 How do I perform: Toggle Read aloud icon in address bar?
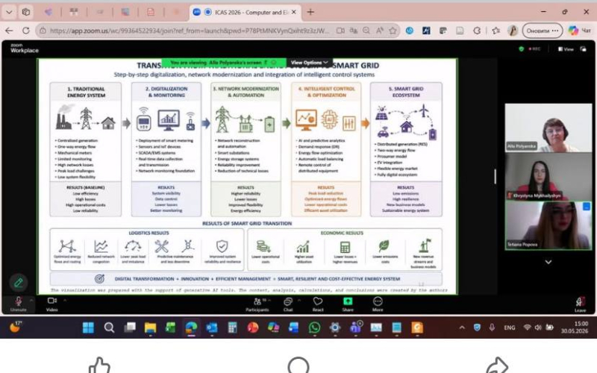pos(380,31)
